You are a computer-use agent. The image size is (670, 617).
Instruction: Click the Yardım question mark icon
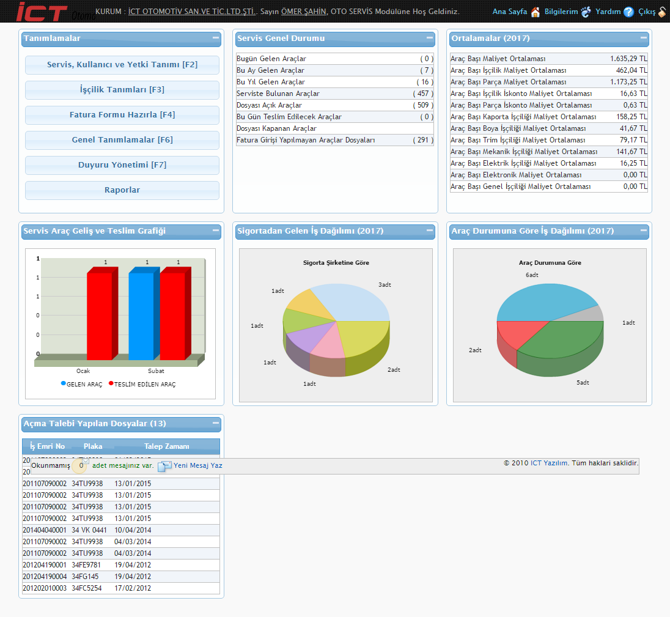pyautogui.click(x=628, y=12)
